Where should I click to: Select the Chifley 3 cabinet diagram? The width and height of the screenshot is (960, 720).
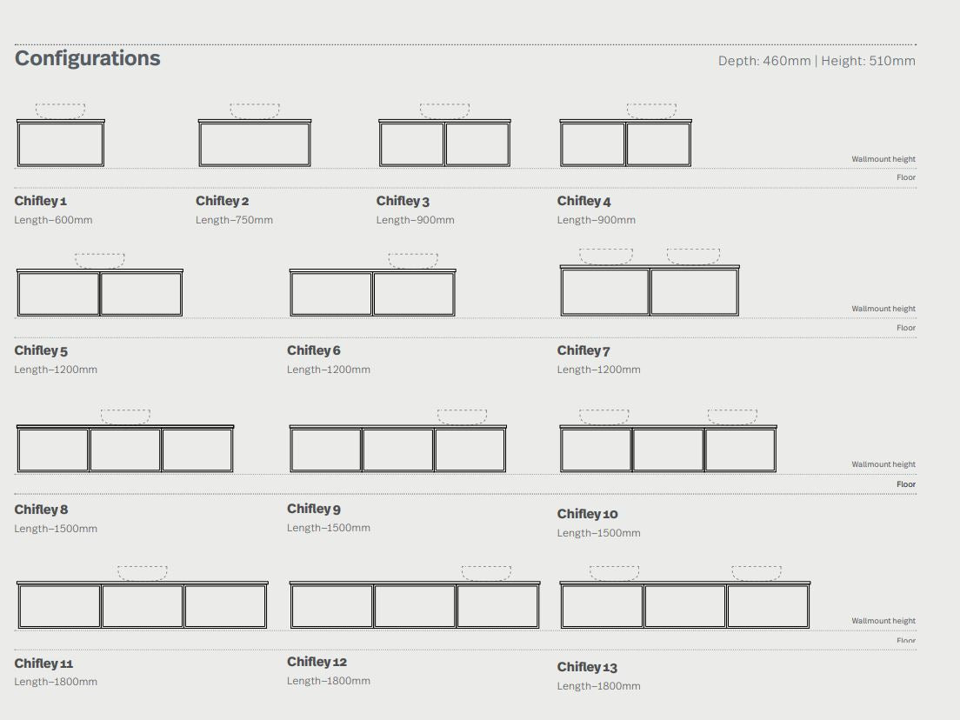(x=444, y=144)
